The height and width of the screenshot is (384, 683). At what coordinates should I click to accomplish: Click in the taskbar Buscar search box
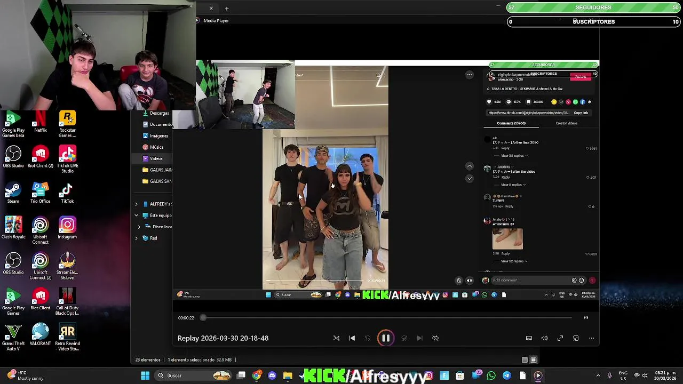tap(192, 375)
